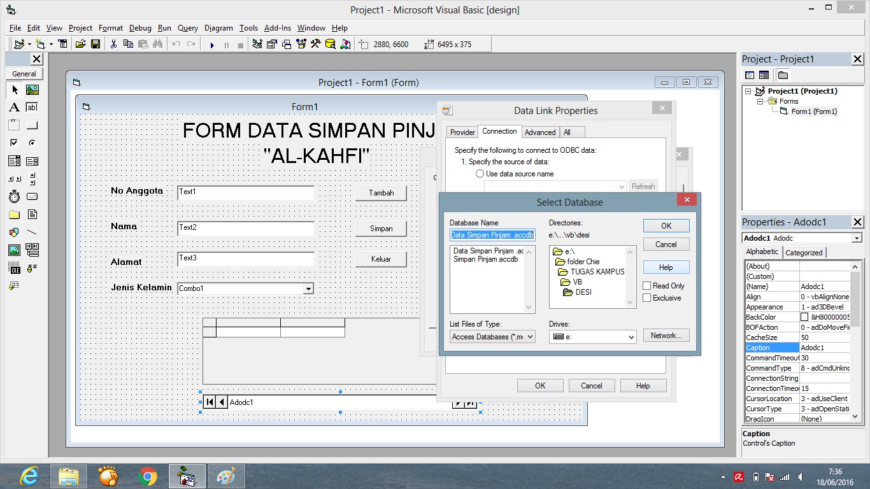
Task: Click the Simpan button on Form1
Action: coord(382,229)
